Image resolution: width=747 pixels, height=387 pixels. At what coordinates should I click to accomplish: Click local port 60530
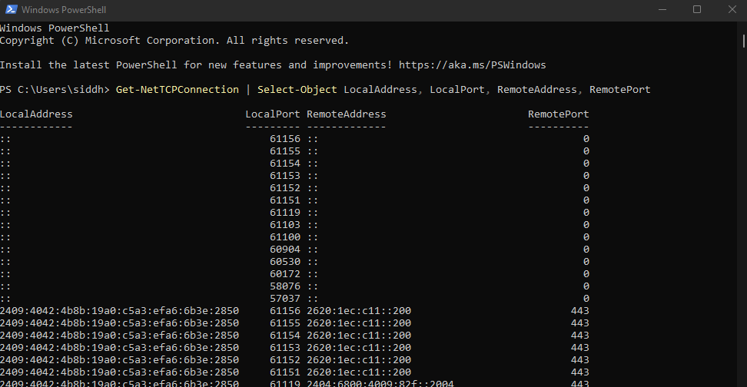[285, 262]
